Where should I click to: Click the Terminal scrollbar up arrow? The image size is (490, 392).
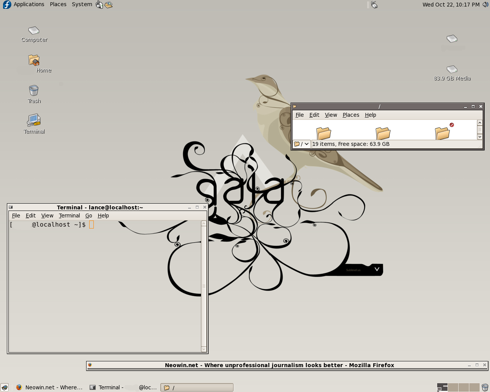pos(204,224)
